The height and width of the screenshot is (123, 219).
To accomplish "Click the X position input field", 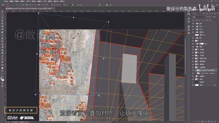I will tap(25, 5).
